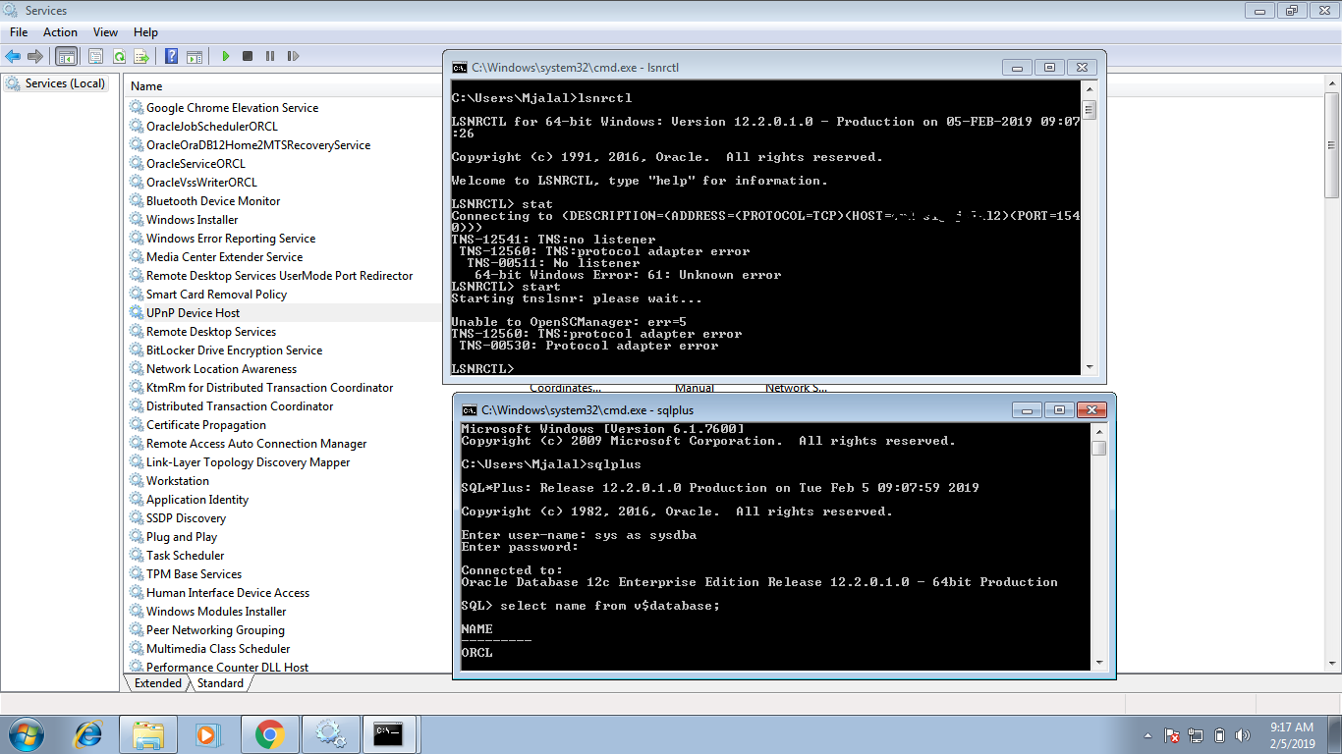Click the Name column header
Viewport: 1342px width, 754px height.
tap(146, 86)
